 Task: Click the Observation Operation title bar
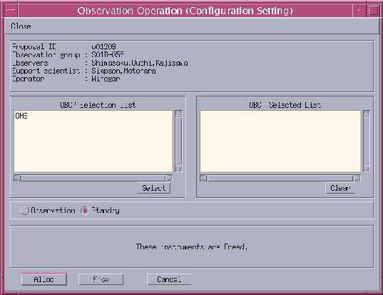(185, 11)
